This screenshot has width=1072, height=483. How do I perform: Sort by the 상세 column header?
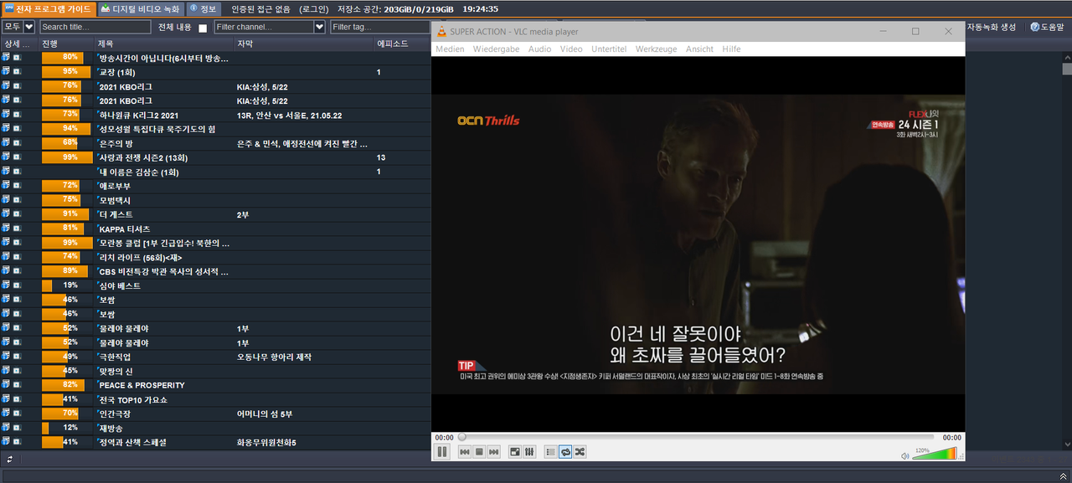point(18,43)
